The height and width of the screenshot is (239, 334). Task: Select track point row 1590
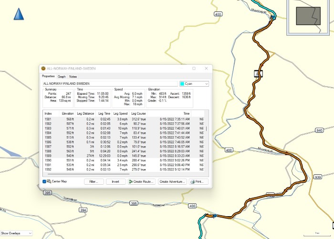[x=124, y=160]
